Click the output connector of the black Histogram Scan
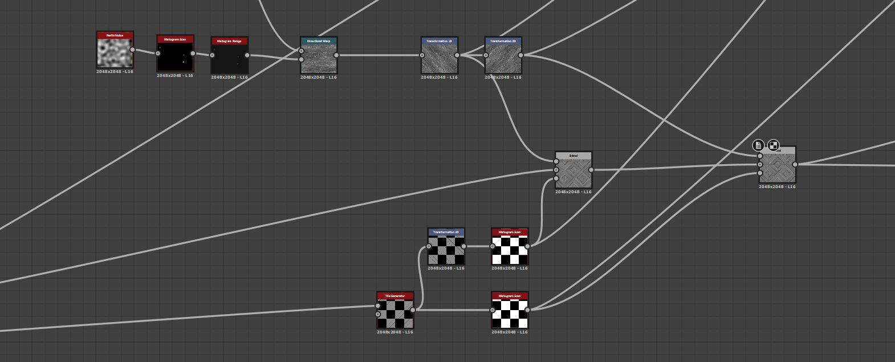Viewport: 895px width, 362px height. coord(193,54)
